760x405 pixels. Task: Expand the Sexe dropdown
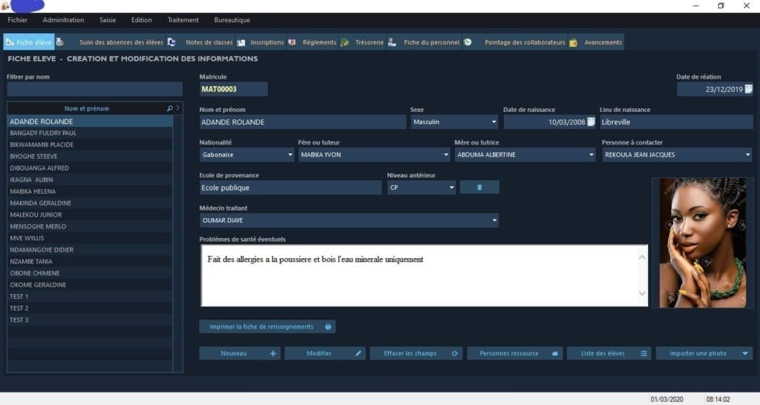point(494,122)
